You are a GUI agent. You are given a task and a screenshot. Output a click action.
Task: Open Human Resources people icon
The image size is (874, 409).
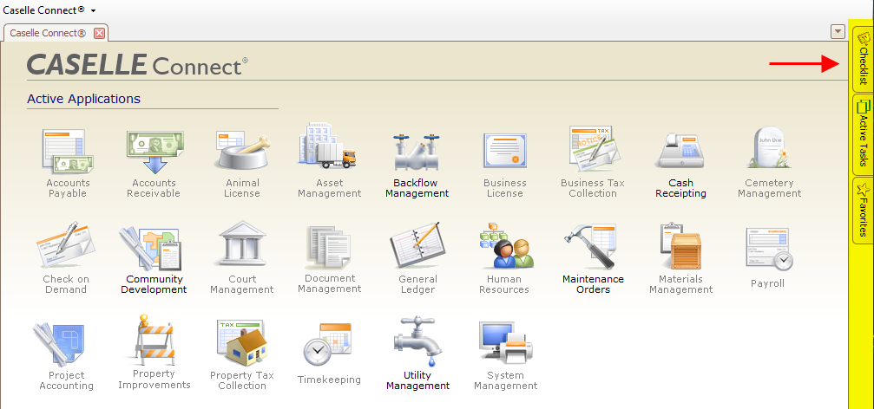pos(505,245)
